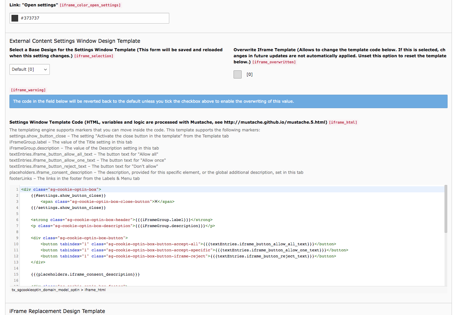Click the [iframe_overwritten] label badge
Screen dimensions: 457x315
(x=275, y=62)
